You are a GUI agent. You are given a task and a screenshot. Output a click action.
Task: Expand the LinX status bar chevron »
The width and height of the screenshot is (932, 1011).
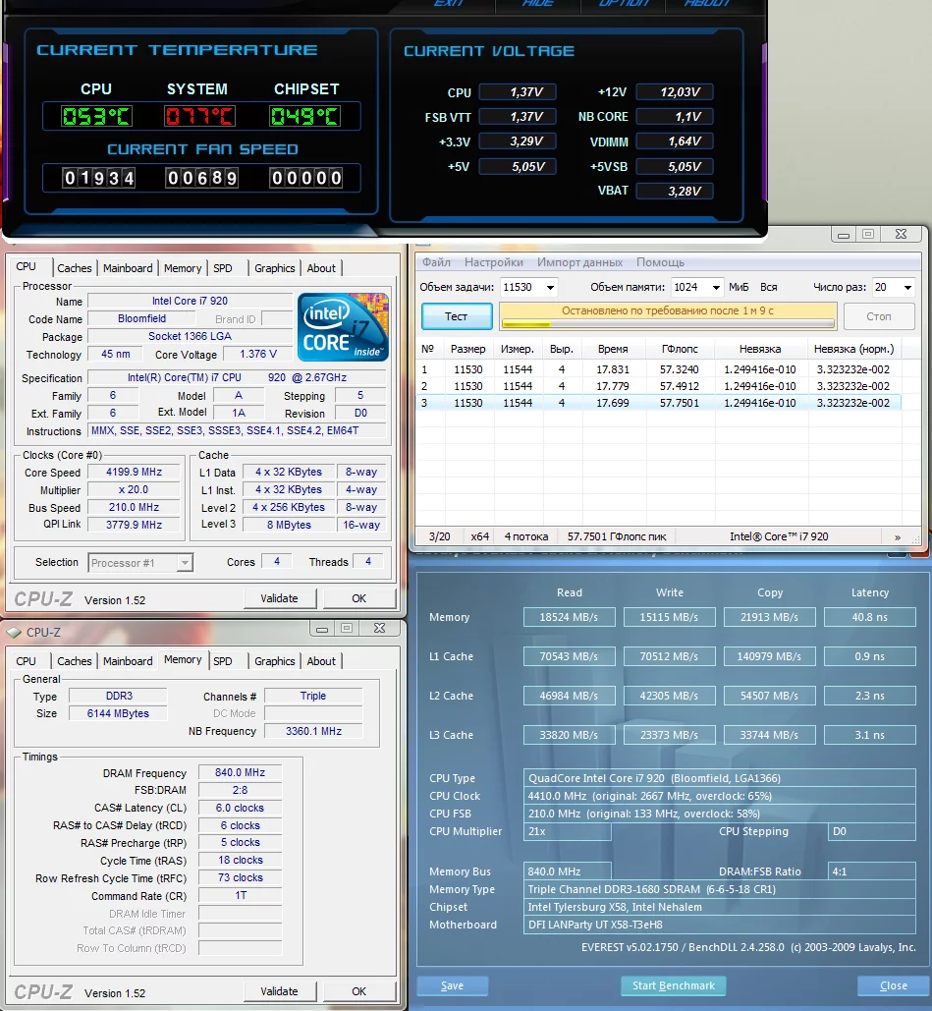tap(898, 537)
